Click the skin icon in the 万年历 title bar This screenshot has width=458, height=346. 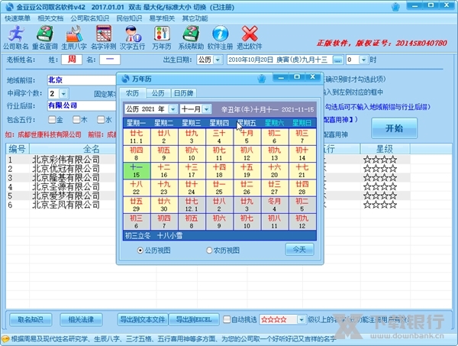(261, 79)
